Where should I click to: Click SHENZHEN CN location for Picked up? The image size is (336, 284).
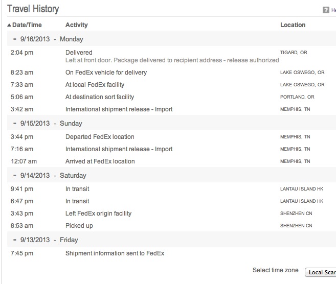point(296,226)
